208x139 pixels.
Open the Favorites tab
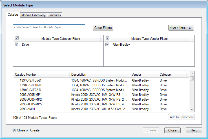[55, 15]
